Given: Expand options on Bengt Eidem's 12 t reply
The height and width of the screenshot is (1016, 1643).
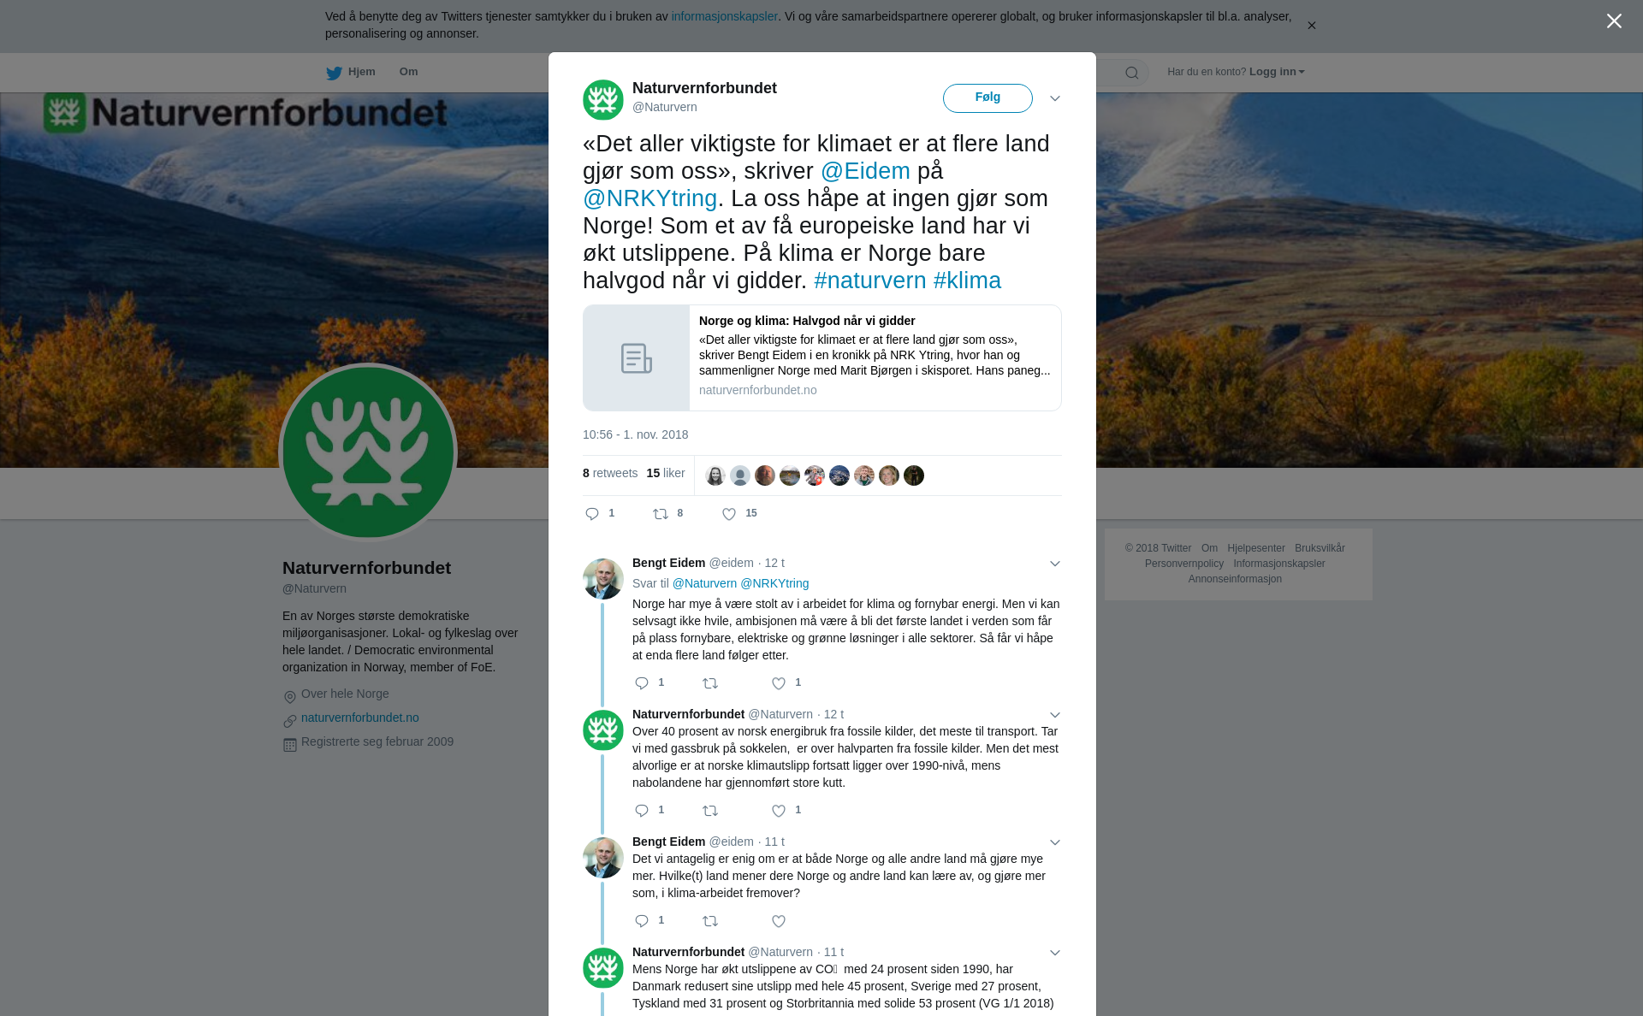Looking at the screenshot, I should (1055, 564).
